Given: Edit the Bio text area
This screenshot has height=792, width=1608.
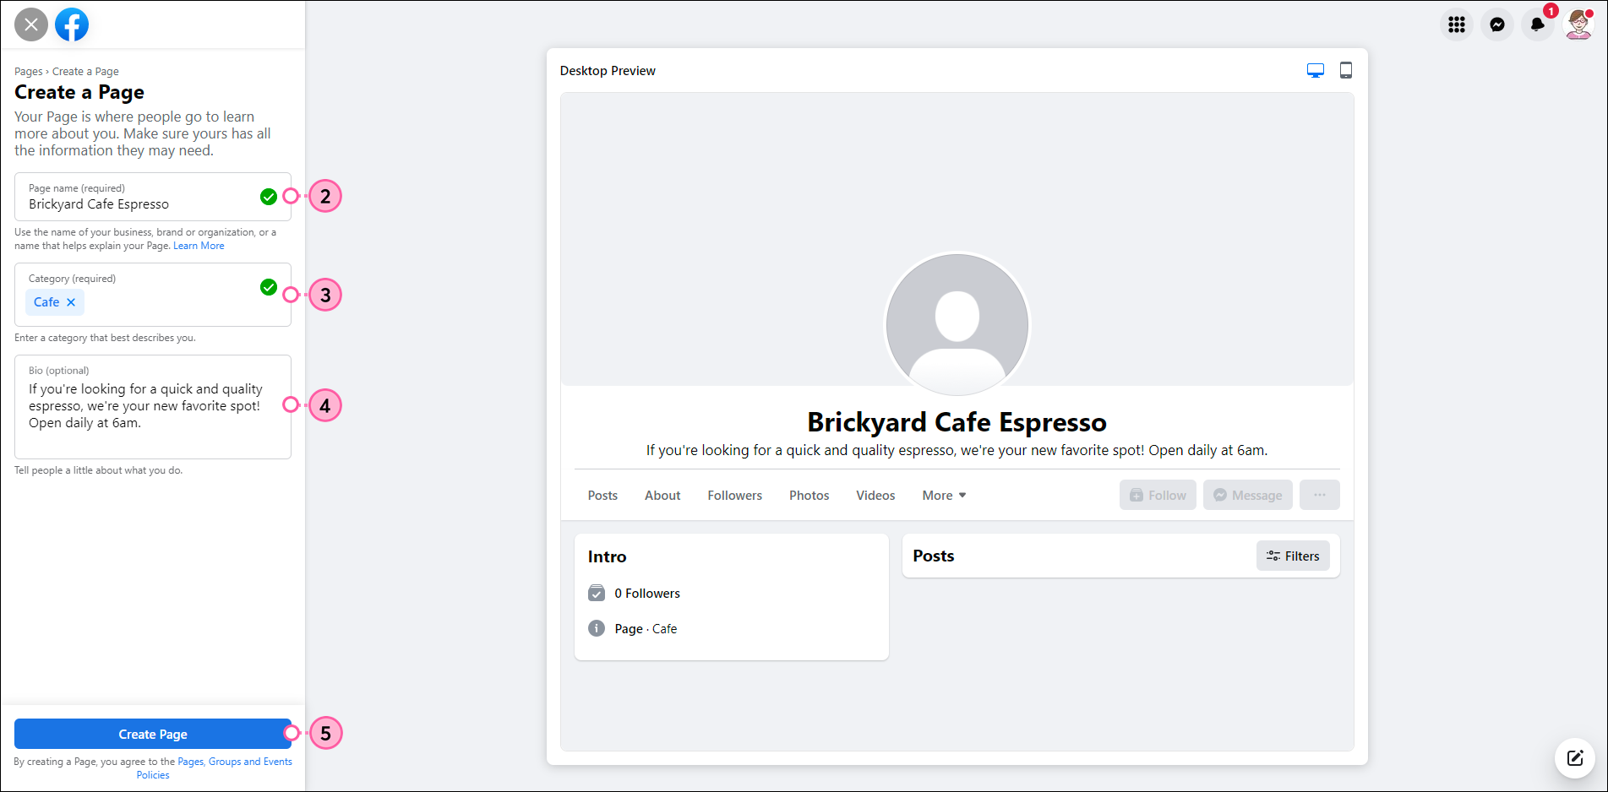Looking at the screenshot, I should click(153, 407).
